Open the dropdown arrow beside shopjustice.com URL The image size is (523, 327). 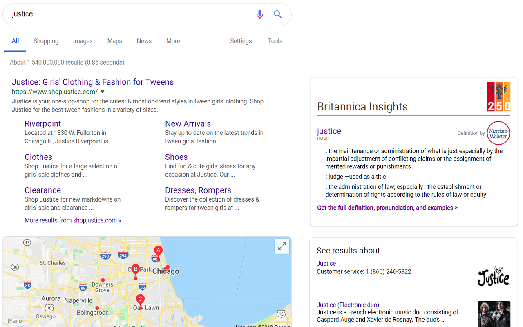(103, 92)
